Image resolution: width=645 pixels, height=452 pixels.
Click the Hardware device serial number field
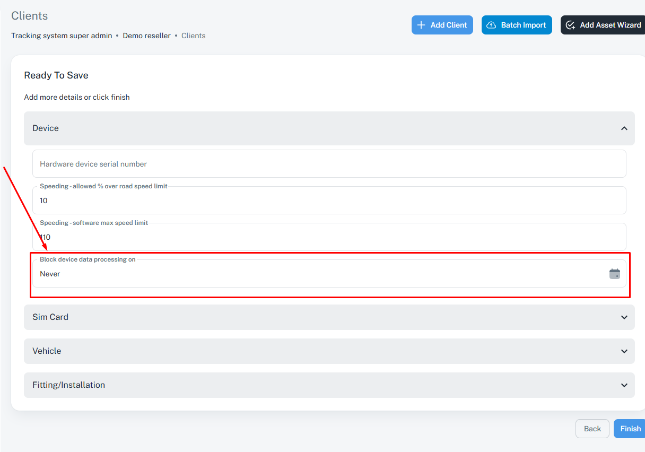[x=329, y=164]
